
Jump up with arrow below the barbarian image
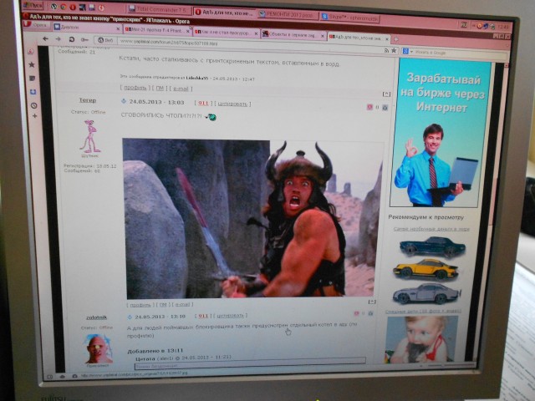[372, 302]
